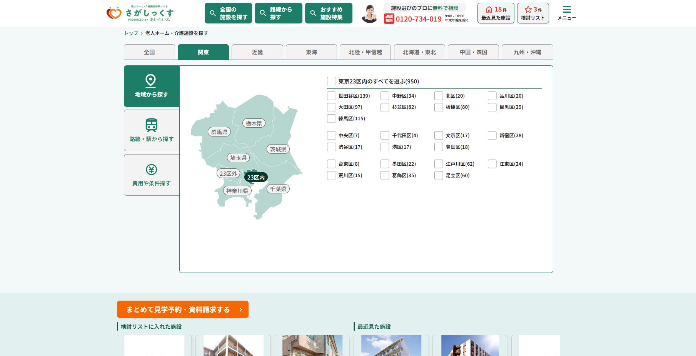Tick 東京23区内のすべてを選ぶ checkbox
Image resolution: width=696 pixels, height=356 pixels.
(331, 81)
